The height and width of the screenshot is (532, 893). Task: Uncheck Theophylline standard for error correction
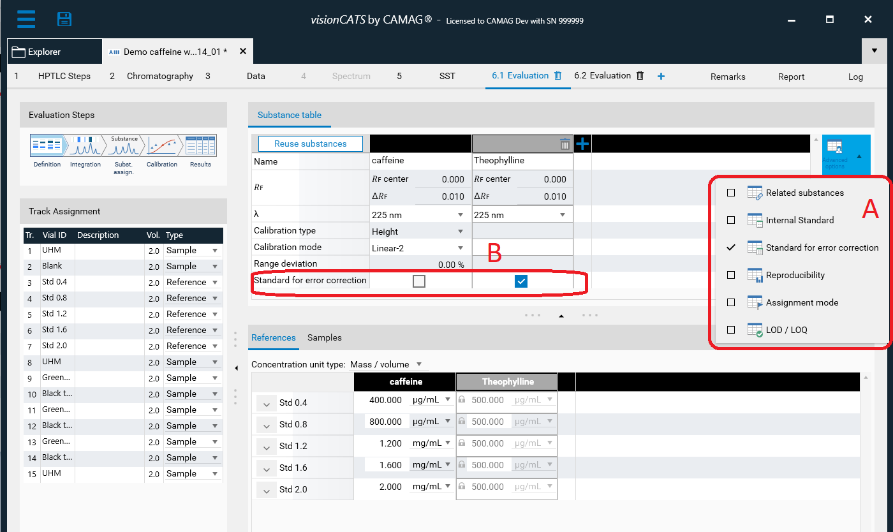point(521,281)
